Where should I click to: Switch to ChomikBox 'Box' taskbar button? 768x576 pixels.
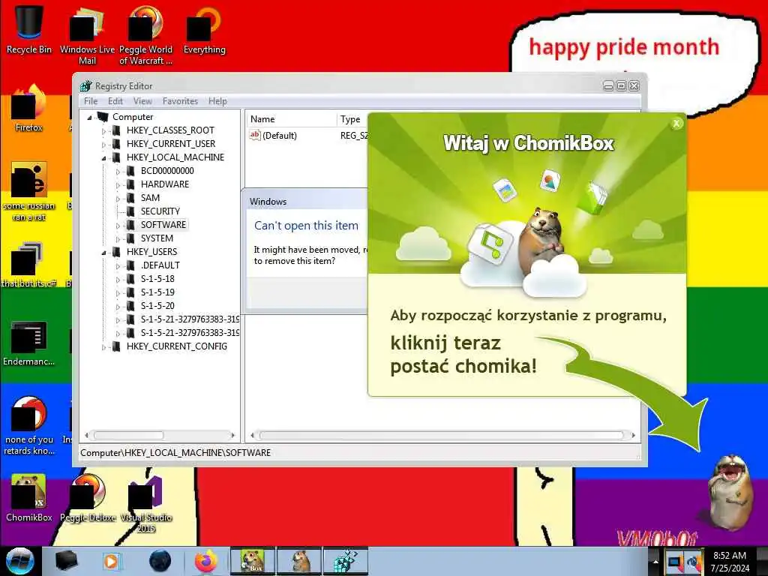252,561
